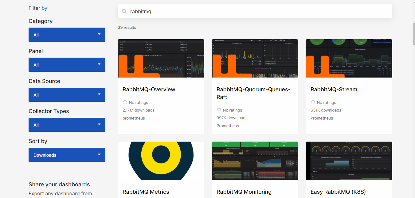Click the RabbitMQ-Quorum-Queues-Raft preview thumbnail
Screen dimensions: 415x198
(x=255, y=58)
